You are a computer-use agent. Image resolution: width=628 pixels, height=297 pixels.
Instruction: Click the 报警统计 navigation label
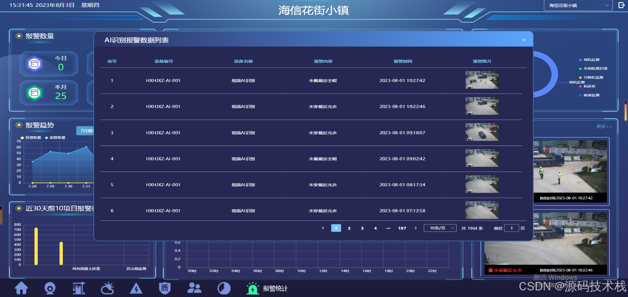point(275,288)
